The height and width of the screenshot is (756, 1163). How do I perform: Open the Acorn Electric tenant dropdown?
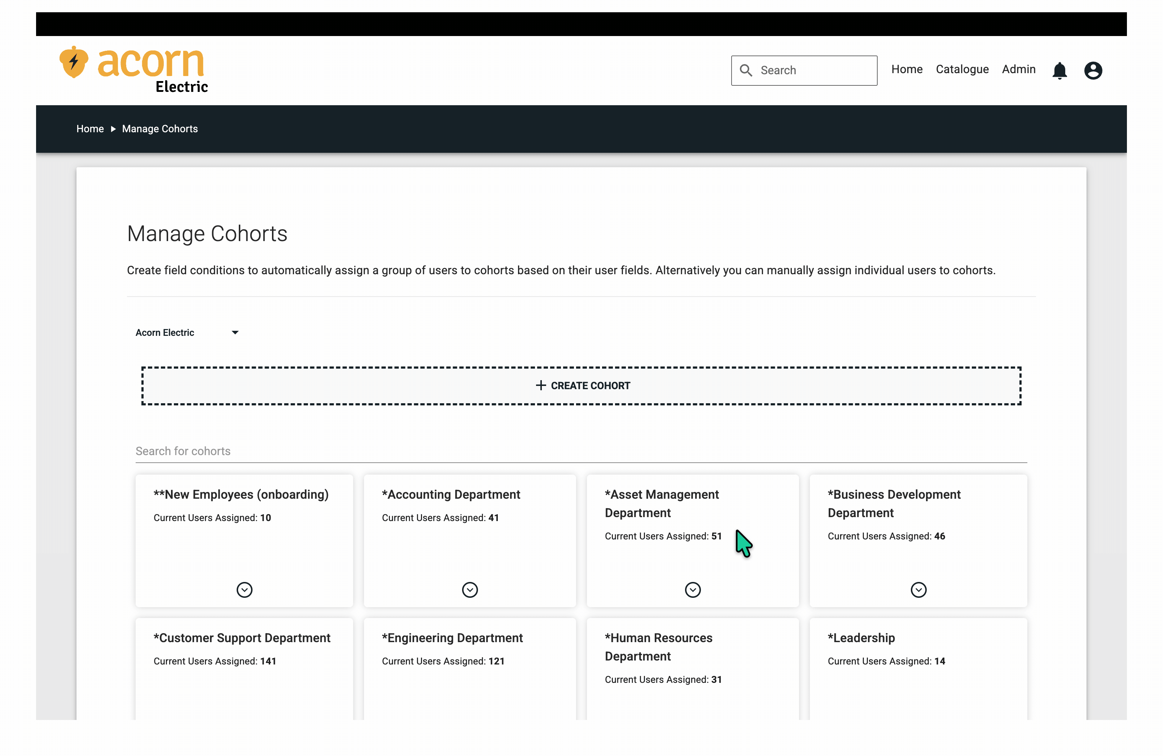(x=187, y=332)
